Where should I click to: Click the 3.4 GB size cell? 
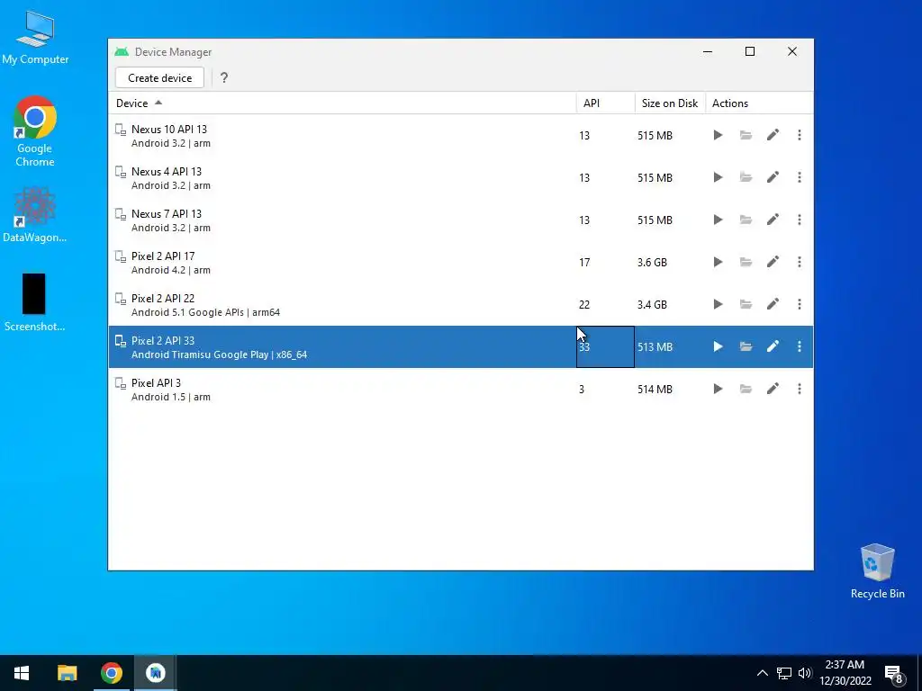coord(670,304)
